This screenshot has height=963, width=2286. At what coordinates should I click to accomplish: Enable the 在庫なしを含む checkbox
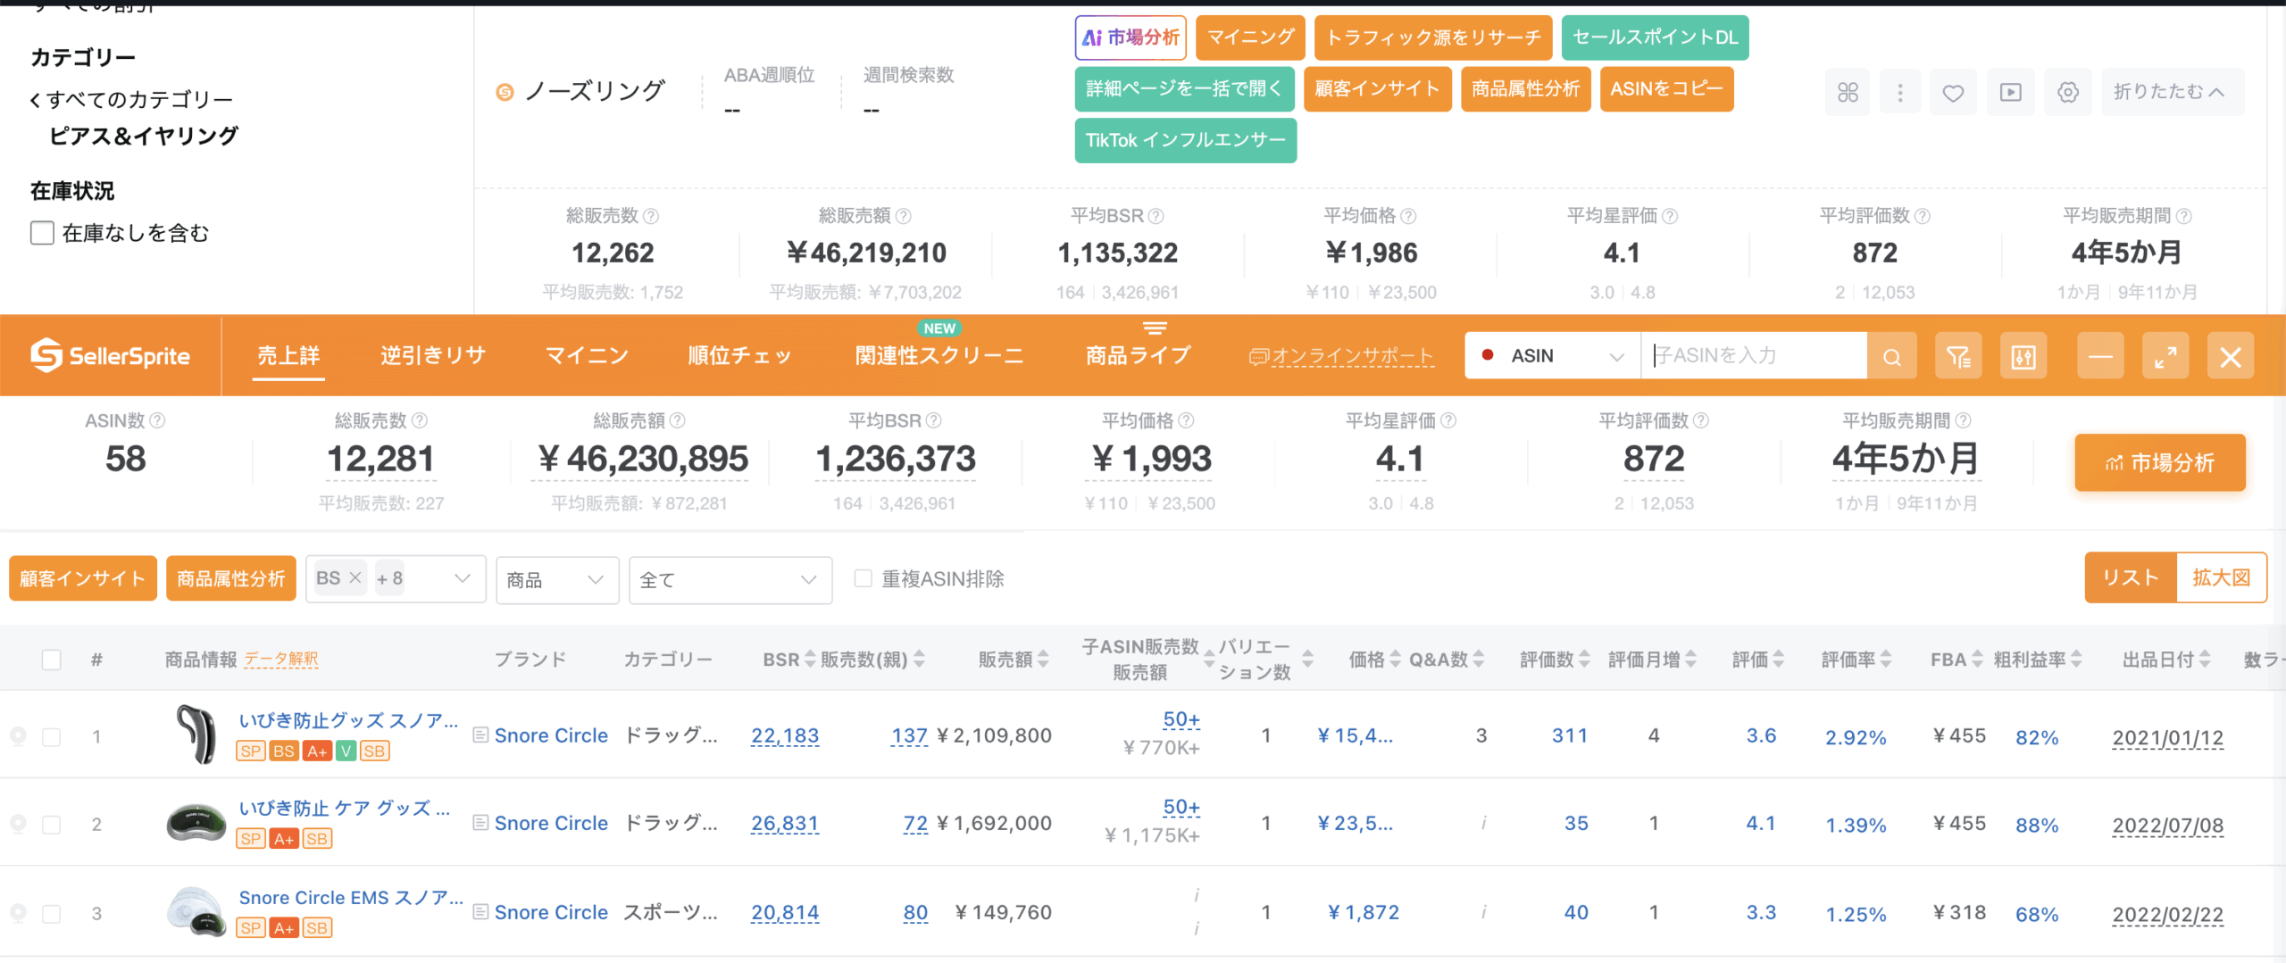click(x=42, y=234)
